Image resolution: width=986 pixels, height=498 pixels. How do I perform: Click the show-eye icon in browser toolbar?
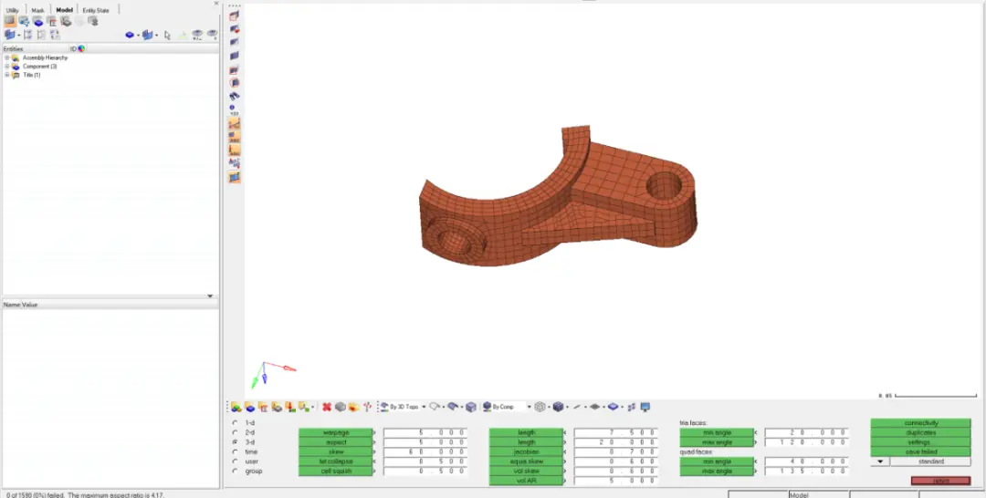[197, 36]
